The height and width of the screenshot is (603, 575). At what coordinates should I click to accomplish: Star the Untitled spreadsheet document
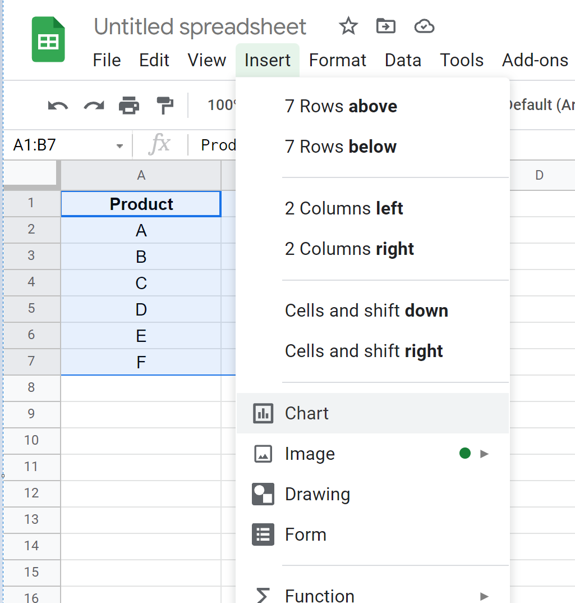point(348,26)
